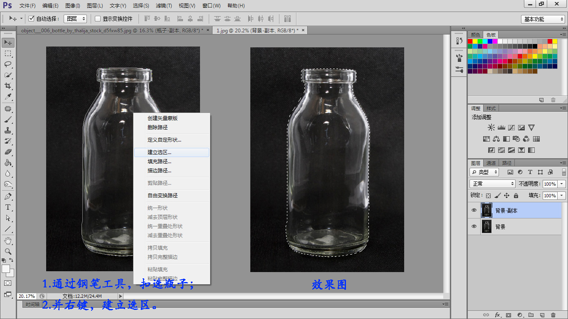
Task: Choose 描边路径... from context menu
Action: 172,171
